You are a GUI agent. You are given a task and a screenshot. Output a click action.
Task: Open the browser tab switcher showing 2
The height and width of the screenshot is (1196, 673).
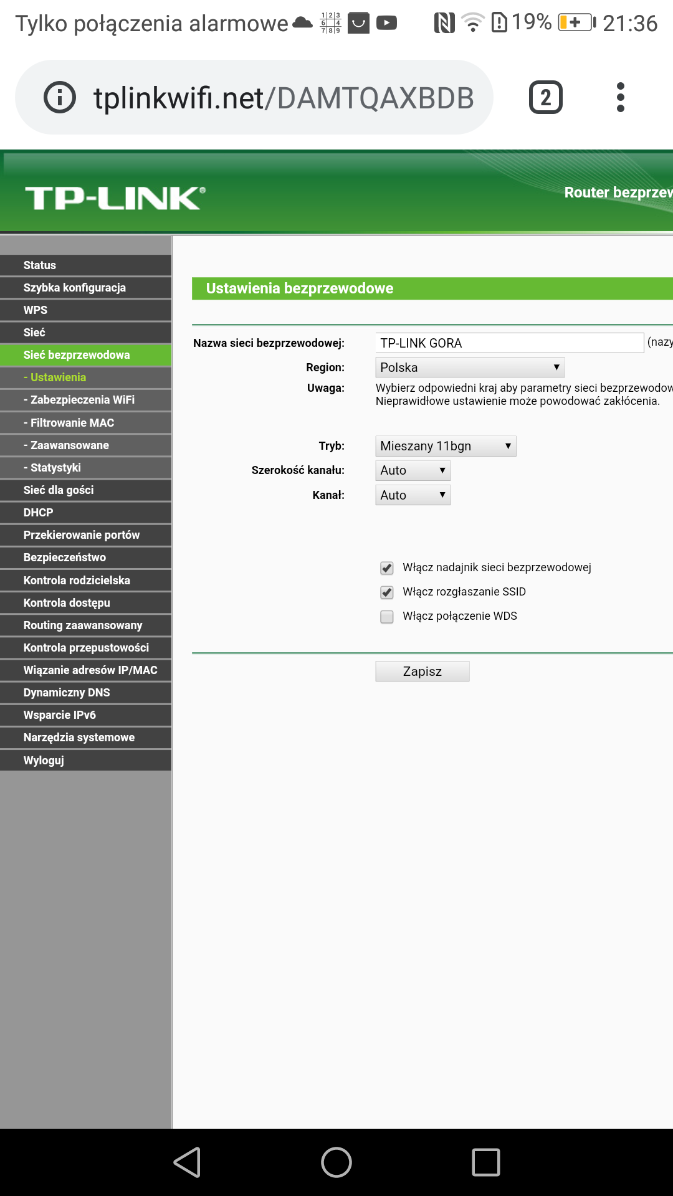(546, 97)
